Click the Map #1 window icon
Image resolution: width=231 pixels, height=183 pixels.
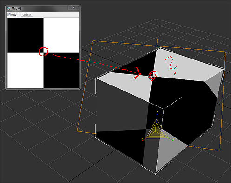8,8
